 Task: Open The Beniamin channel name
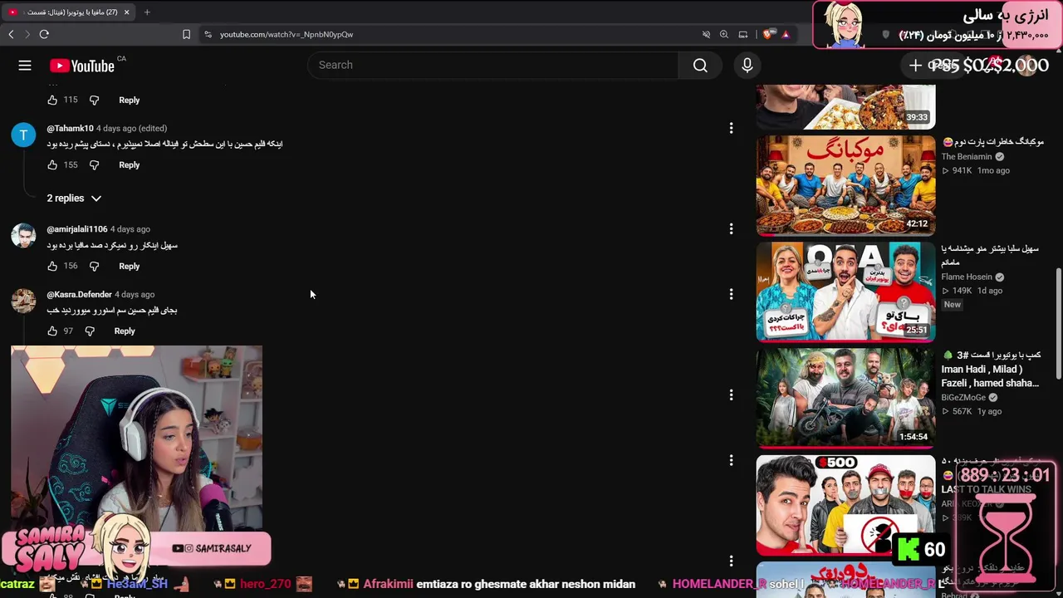tap(966, 156)
